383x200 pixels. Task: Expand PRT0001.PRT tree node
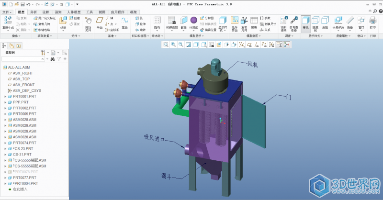click(5, 97)
